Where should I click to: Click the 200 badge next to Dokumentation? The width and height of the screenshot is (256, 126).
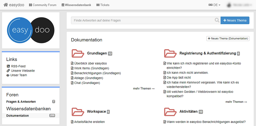pos(52,116)
